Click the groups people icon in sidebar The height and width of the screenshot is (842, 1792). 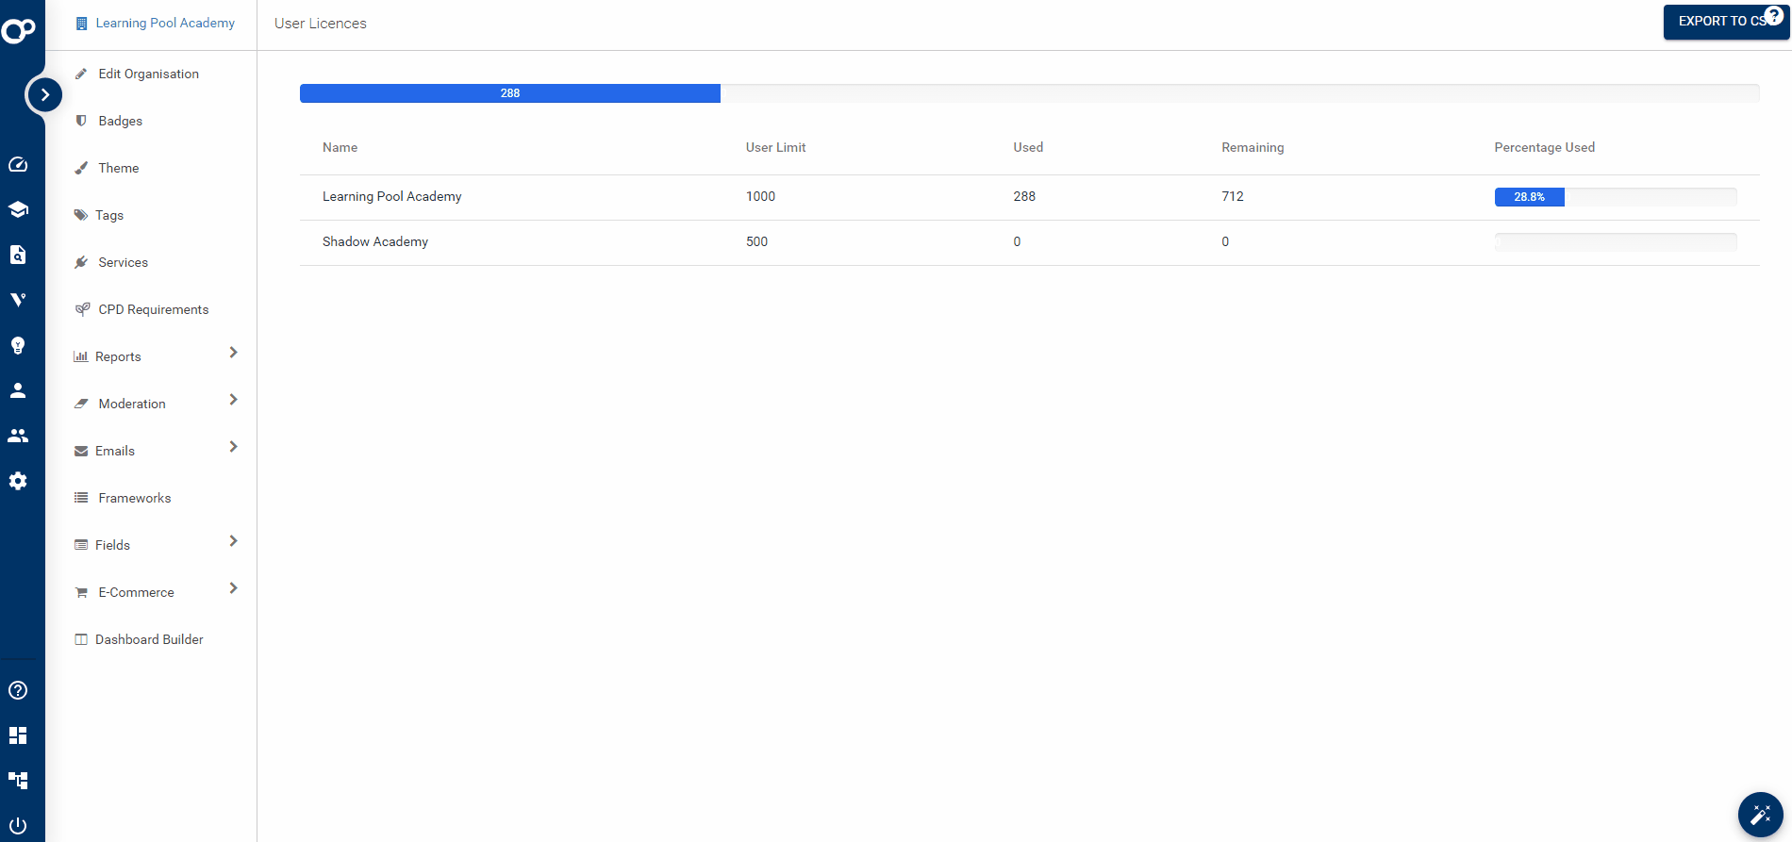click(x=18, y=436)
